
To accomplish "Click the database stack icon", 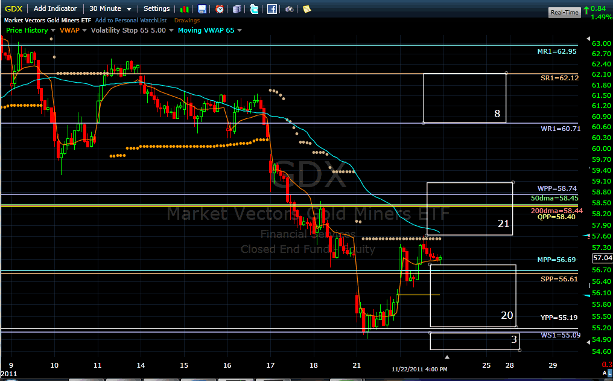I will pyautogui.click(x=237, y=9).
